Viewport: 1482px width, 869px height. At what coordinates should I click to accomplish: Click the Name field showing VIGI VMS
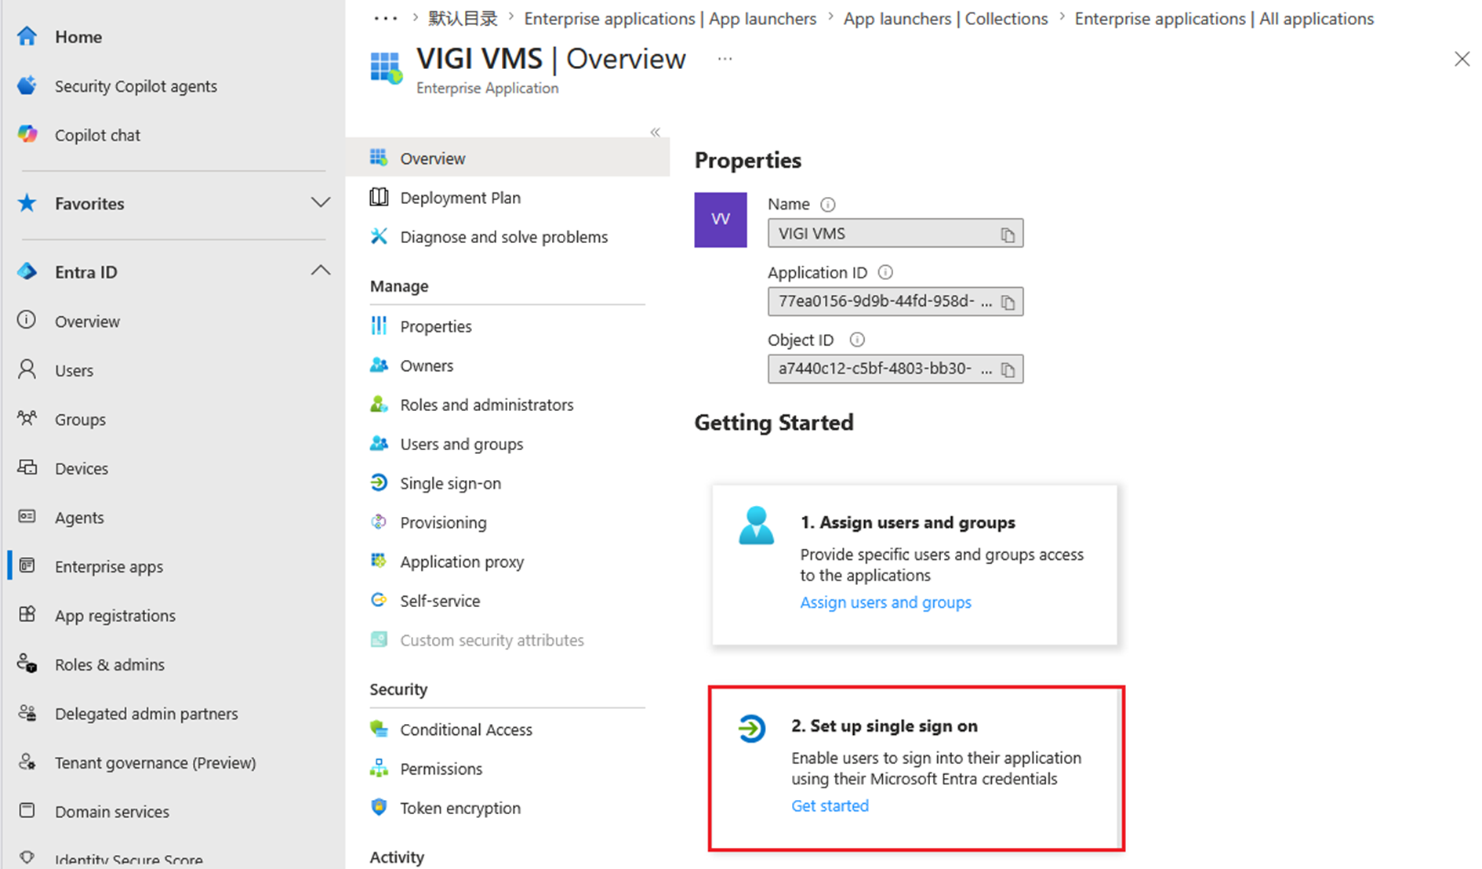pos(895,234)
